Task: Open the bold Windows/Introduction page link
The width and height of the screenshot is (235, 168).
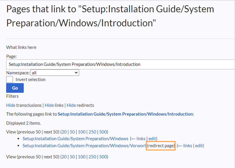Action: coord(125,114)
